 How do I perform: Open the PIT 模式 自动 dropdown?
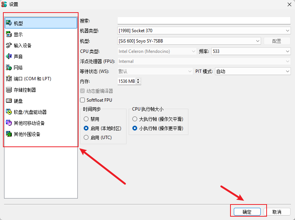point(253,71)
